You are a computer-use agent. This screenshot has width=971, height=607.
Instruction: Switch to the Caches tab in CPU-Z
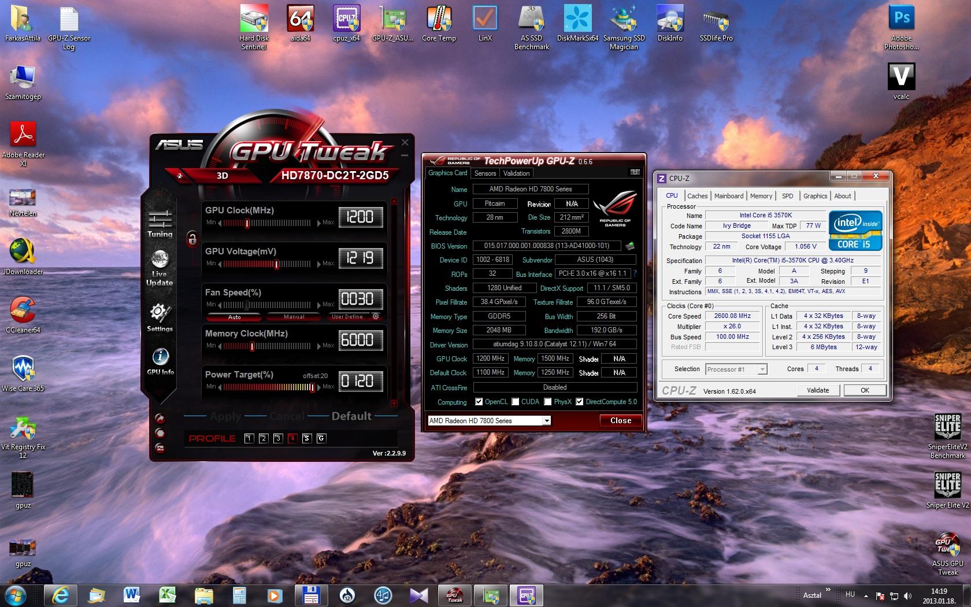pos(697,196)
